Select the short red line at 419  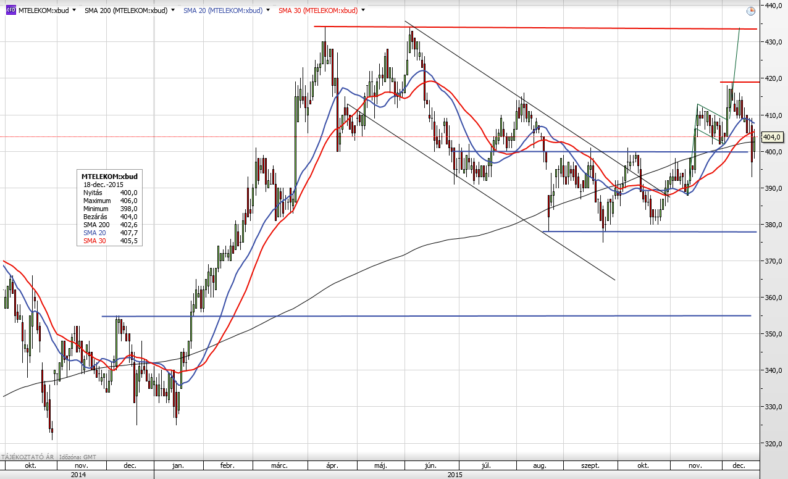[739, 82]
